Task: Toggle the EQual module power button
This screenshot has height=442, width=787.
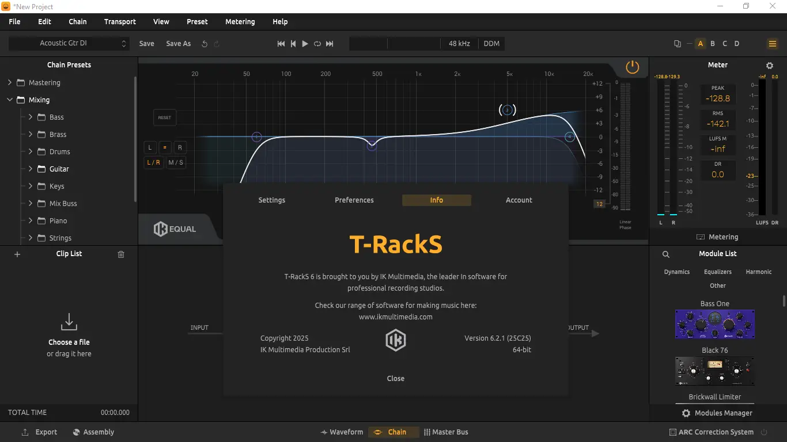Action: tap(633, 67)
